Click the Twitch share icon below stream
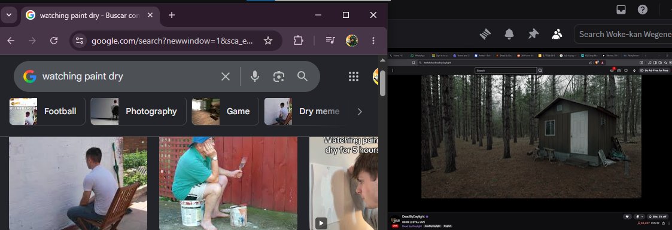Screen dimensions: 672x230 point(664,223)
